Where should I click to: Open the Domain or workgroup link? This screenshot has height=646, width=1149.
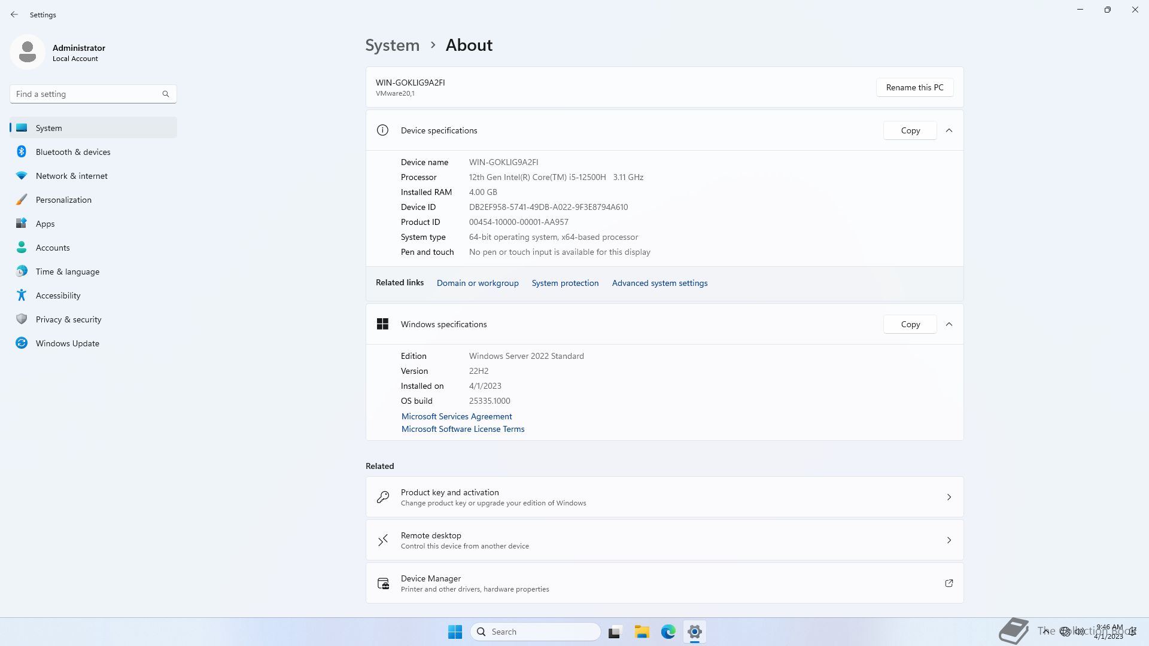[x=478, y=283]
